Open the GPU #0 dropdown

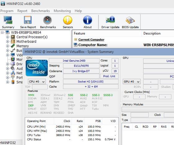(x=132, y=82)
